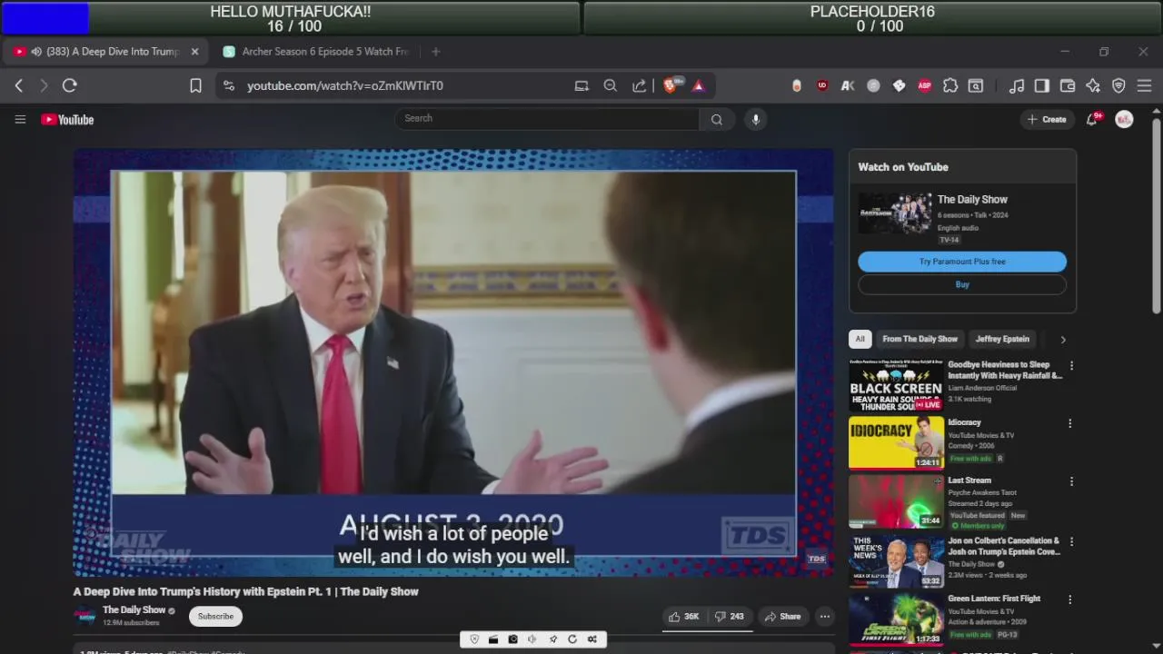The height and width of the screenshot is (654, 1163).
Task: Bookmark this page with bookmark icon
Action: (x=195, y=85)
